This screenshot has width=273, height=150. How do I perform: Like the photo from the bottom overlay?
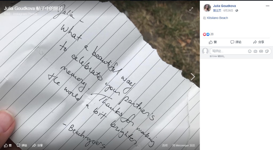pyautogui.click(x=8, y=145)
